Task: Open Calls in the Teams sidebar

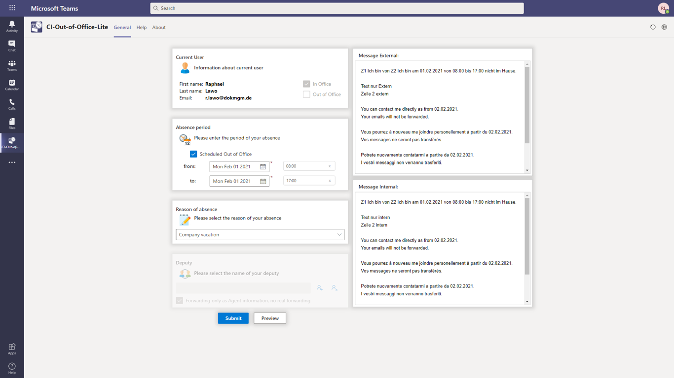Action: 12,104
